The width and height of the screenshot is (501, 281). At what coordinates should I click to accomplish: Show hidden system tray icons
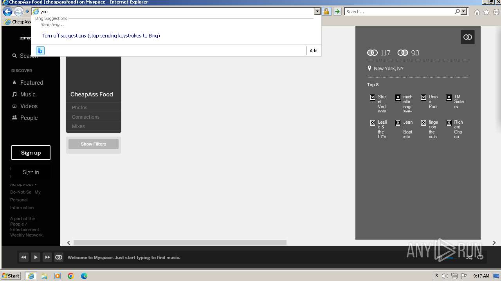point(436,276)
